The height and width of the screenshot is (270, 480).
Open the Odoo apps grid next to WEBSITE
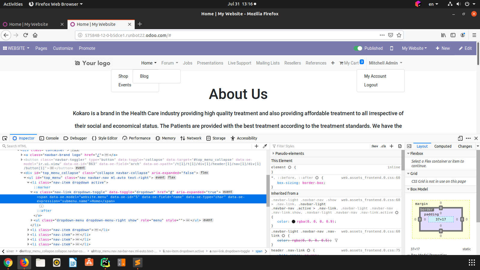pyautogui.click(x=4, y=48)
